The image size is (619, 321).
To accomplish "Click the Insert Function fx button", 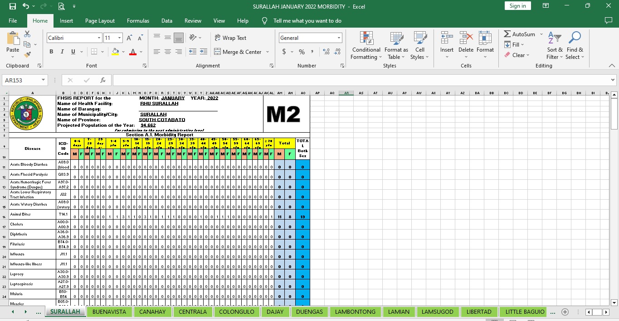I will pyautogui.click(x=103, y=80).
